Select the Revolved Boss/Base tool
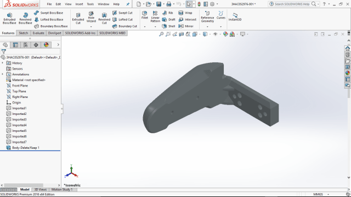 coord(25,18)
